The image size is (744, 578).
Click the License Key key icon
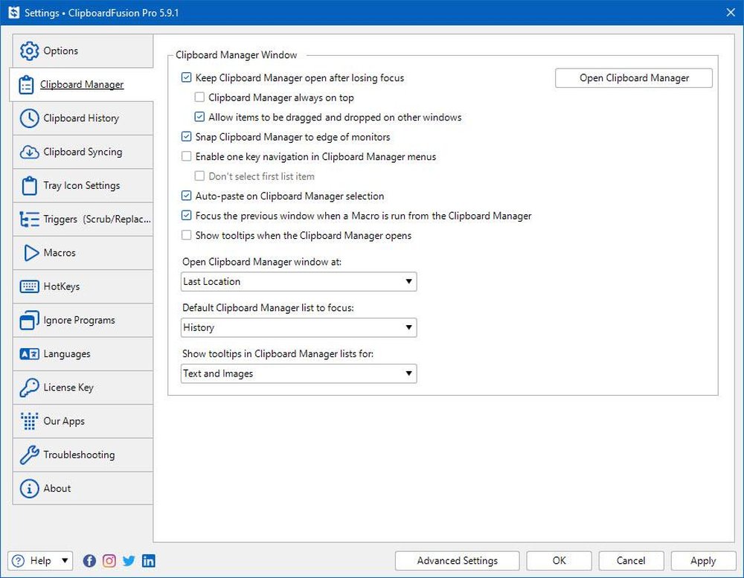tap(29, 388)
